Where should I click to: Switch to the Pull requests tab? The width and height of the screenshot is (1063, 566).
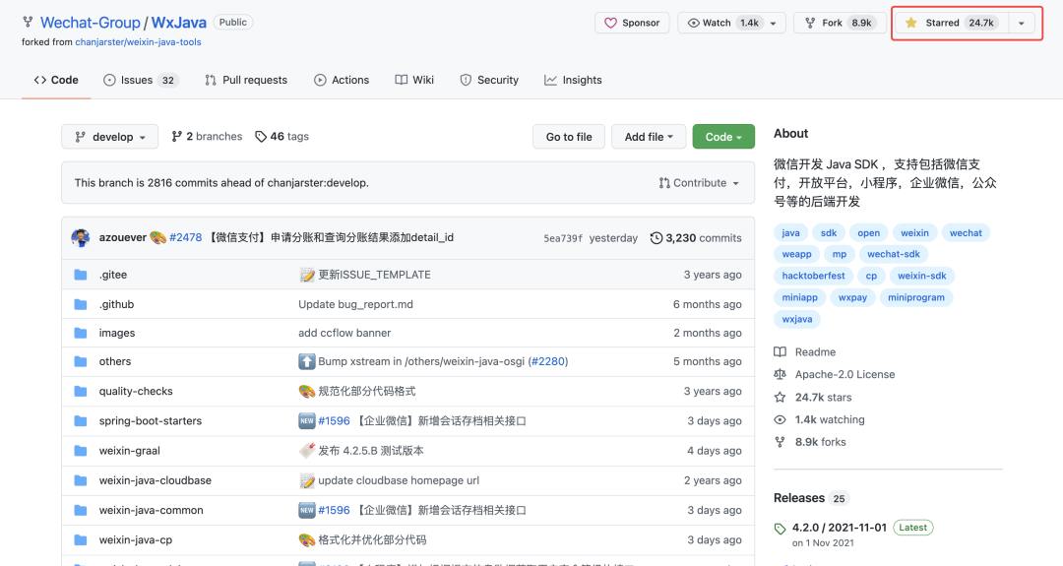245,80
